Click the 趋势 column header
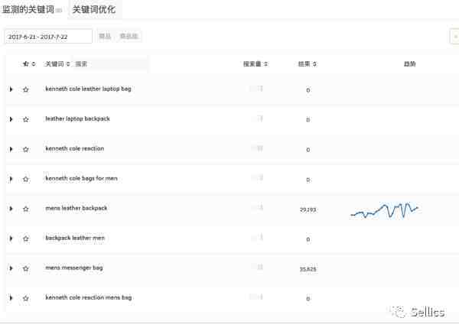The image size is (459, 331). 409,63
